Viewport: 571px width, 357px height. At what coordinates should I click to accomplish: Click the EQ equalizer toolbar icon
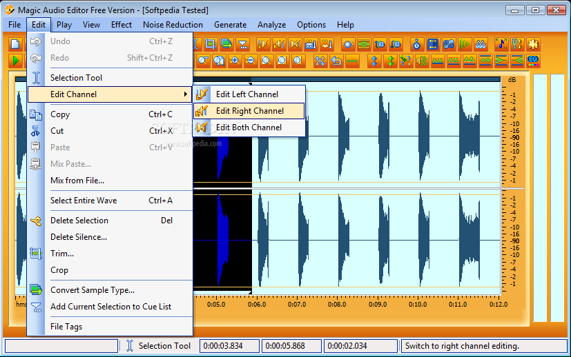coord(533,61)
